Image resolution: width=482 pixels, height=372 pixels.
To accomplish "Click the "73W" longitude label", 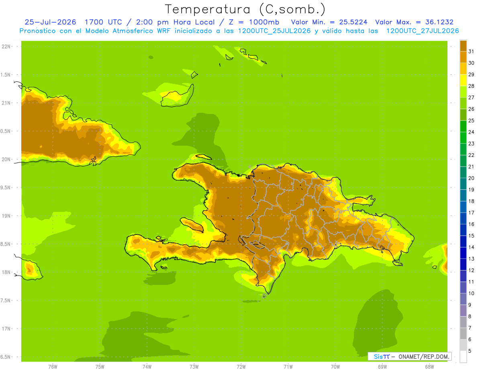I will pos(194,367).
